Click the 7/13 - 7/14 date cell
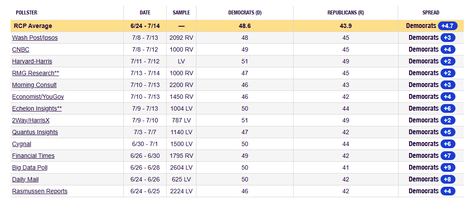Image resolution: width=469 pixels, height=202 pixels. (145, 73)
